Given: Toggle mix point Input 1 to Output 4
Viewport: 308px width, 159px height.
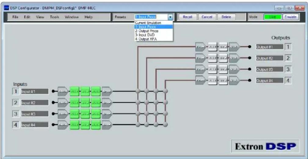Looking at the screenshot, I should [165, 91].
